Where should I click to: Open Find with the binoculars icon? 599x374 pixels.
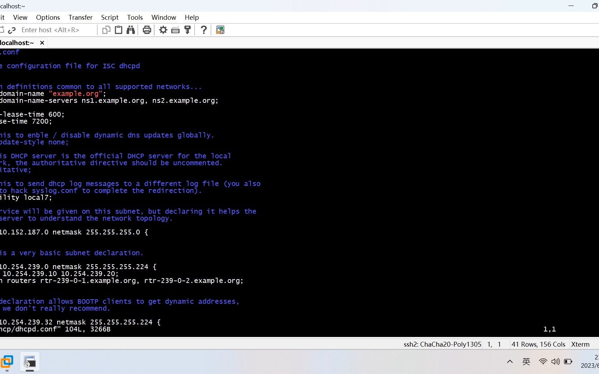pos(131,30)
